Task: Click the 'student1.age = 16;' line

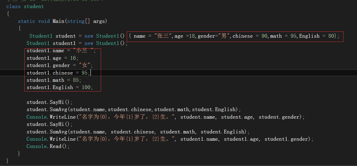Action: (52, 58)
